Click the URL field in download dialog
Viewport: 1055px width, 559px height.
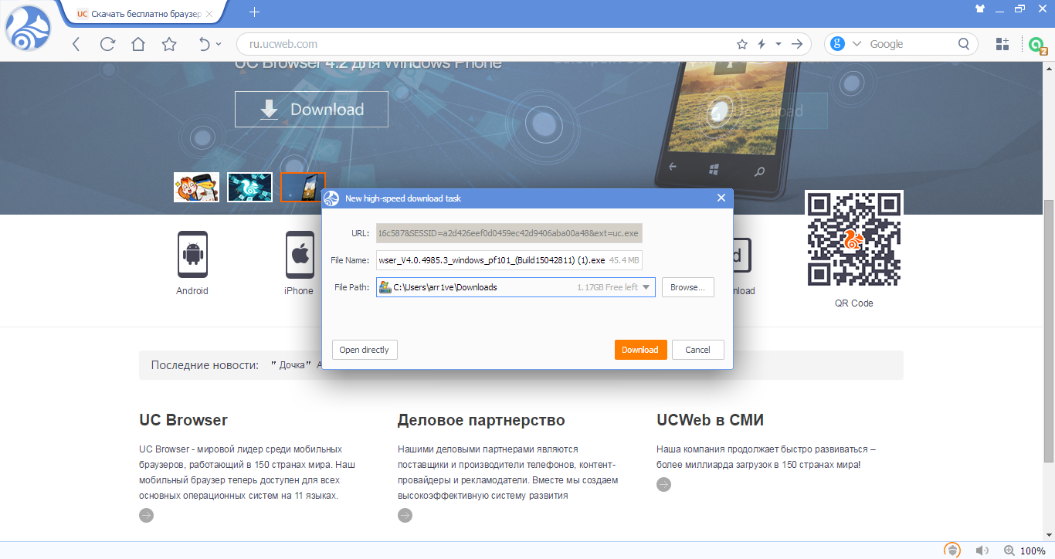click(509, 233)
